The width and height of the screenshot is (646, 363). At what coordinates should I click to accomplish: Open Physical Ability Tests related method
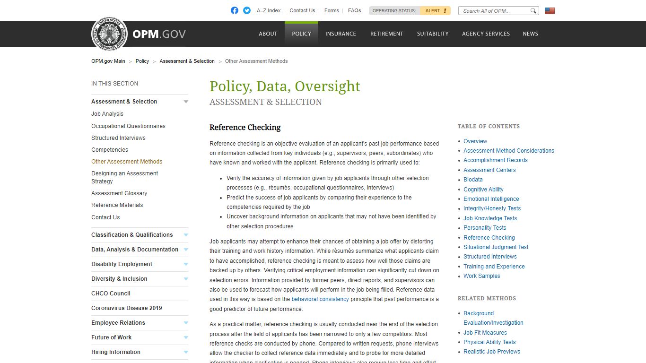coord(489,342)
